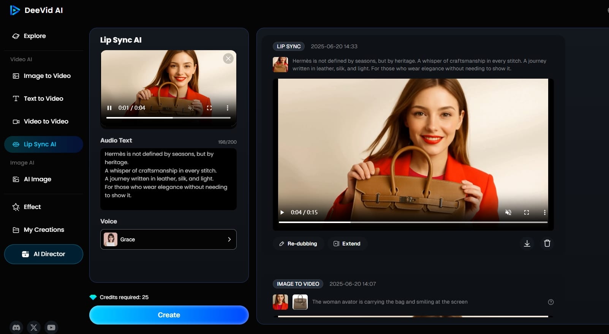Open AI Image tool

44,179
